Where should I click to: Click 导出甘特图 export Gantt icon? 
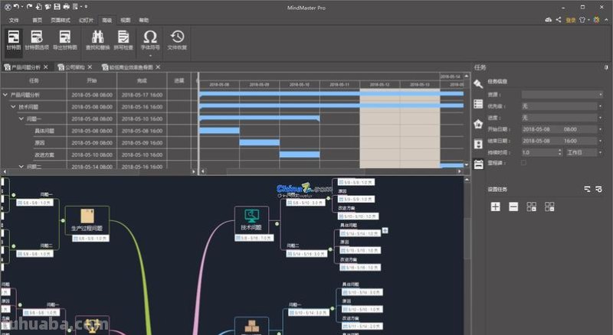coord(65,41)
